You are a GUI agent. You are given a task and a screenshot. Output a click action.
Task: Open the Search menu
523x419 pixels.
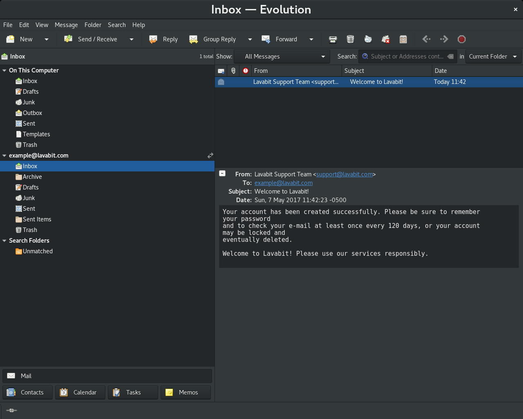click(x=117, y=25)
